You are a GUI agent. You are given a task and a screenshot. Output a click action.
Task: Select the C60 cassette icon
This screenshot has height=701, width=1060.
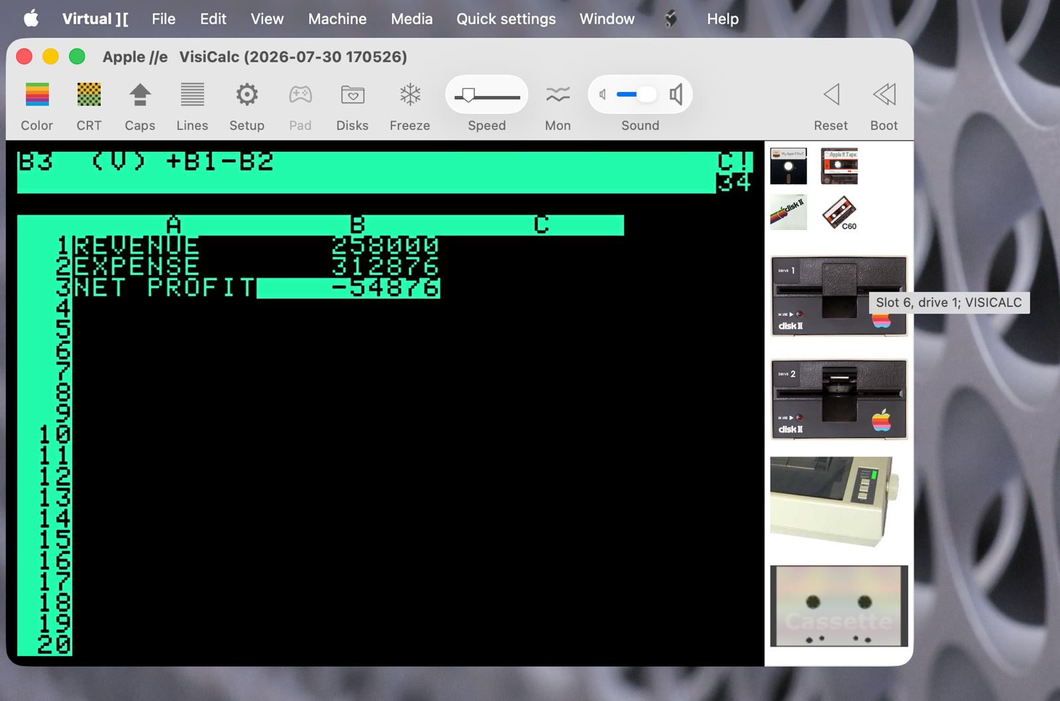[x=839, y=213]
